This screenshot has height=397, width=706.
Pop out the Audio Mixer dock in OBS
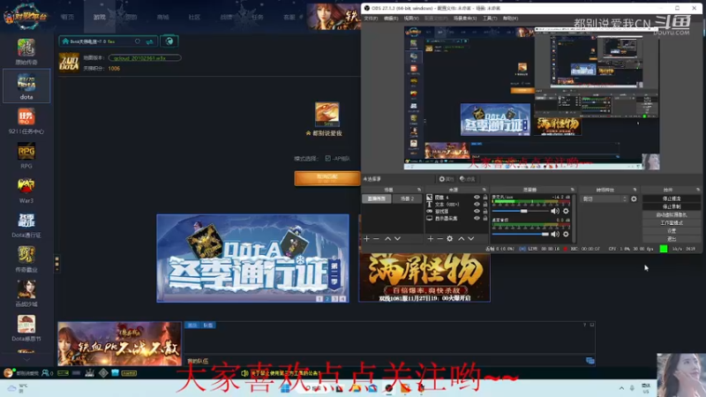[x=572, y=190]
